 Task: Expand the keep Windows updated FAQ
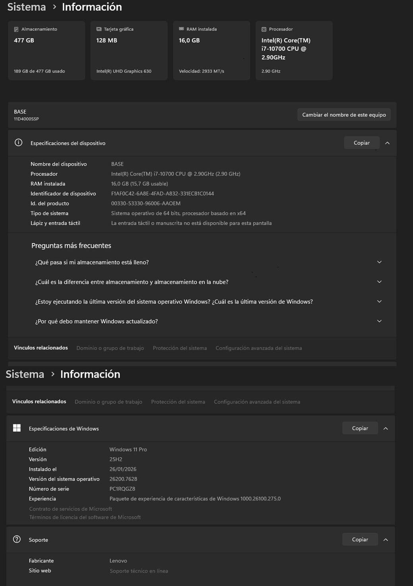[x=379, y=321]
